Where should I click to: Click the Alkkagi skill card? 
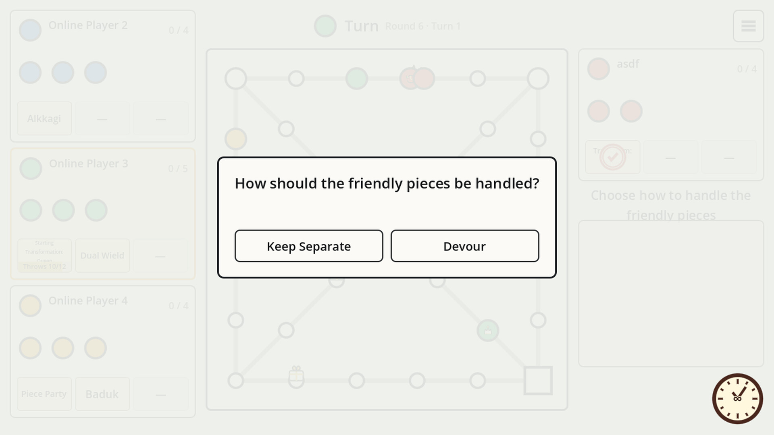[x=44, y=118]
